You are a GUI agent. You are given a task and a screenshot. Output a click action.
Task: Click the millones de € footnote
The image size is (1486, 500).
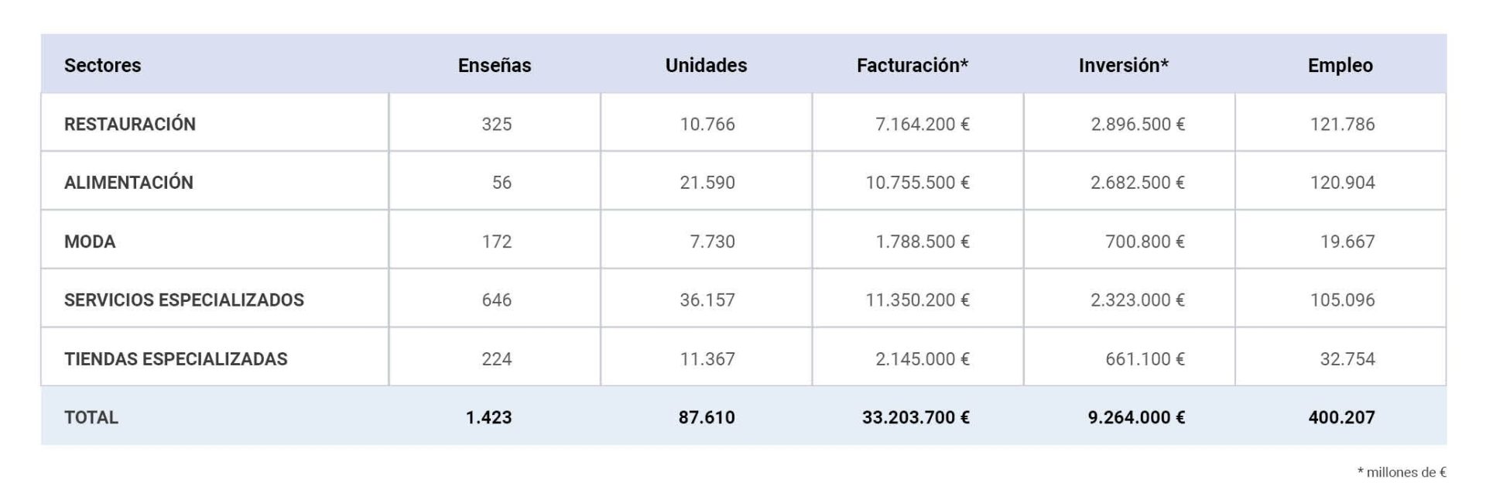(1401, 472)
